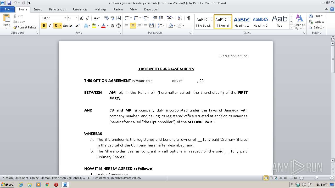Viewport: 335px width, 188px height.
Task: Switch to the Insert tab
Action: pos(38,9)
